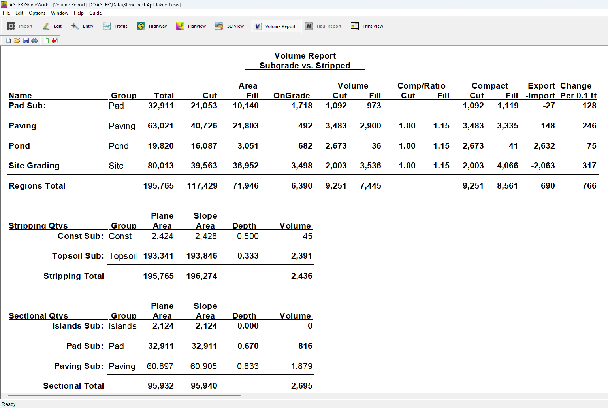Click Sectional Total volume value 2,695
The width and height of the screenshot is (608, 408).
(301, 386)
